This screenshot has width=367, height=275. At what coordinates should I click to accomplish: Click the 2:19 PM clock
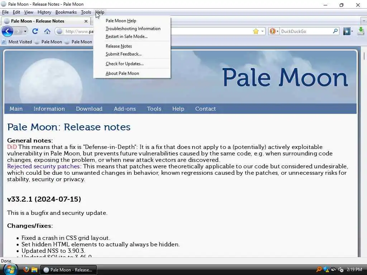tap(354, 270)
